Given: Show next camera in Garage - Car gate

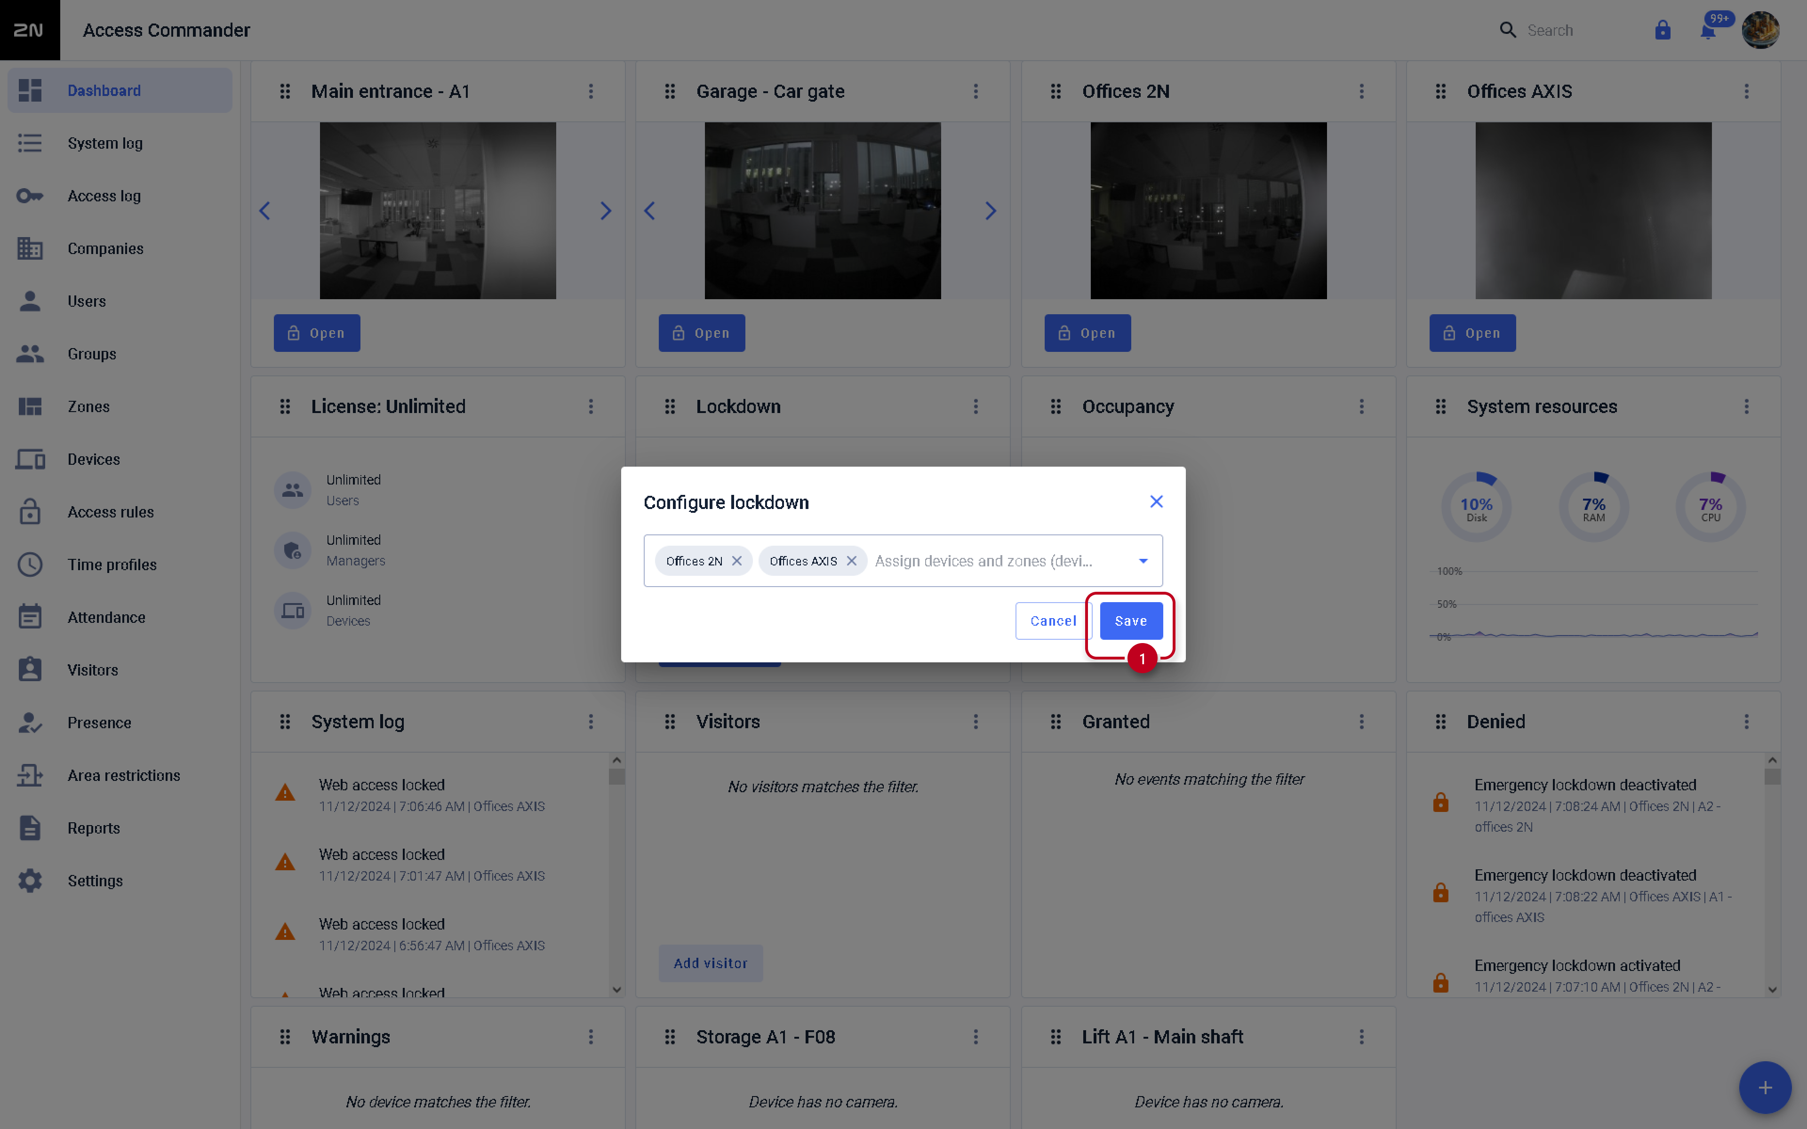Looking at the screenshot, I should (991, 211).
